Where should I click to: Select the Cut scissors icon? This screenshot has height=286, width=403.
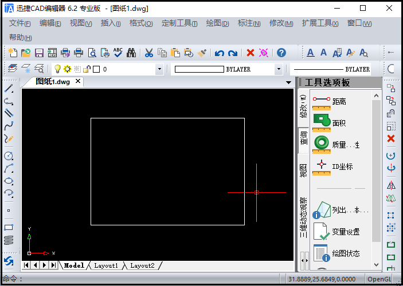click(x=148, y=53)
